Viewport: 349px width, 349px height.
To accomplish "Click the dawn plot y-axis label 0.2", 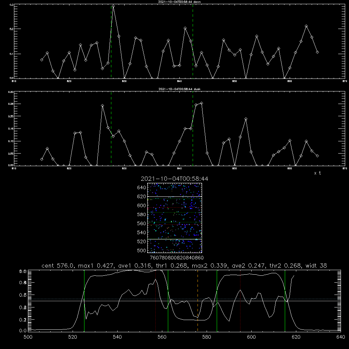I will pyautogui.click(x=12, y=29).
